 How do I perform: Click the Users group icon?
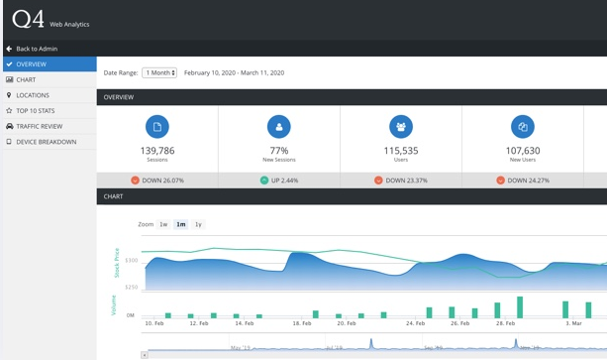tap(401, 127)
